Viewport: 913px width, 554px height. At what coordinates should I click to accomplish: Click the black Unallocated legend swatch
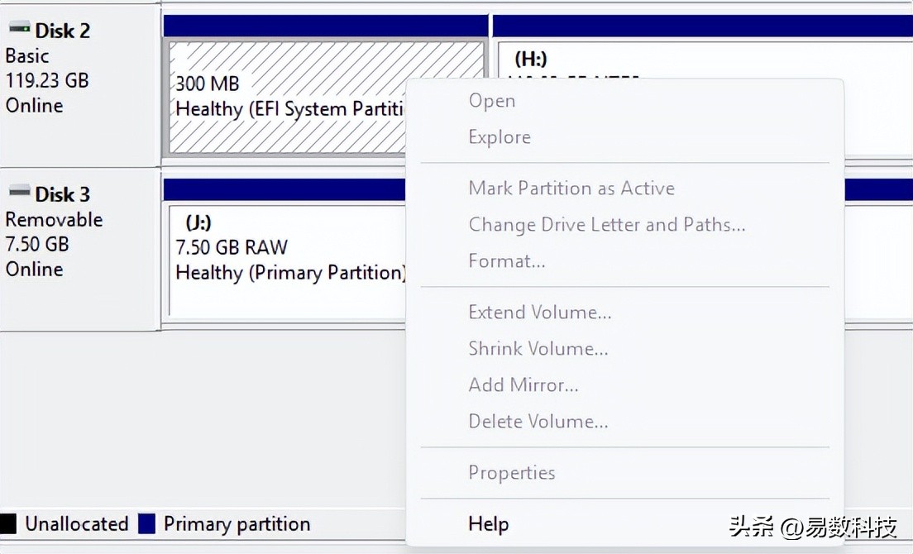point(8,523)
